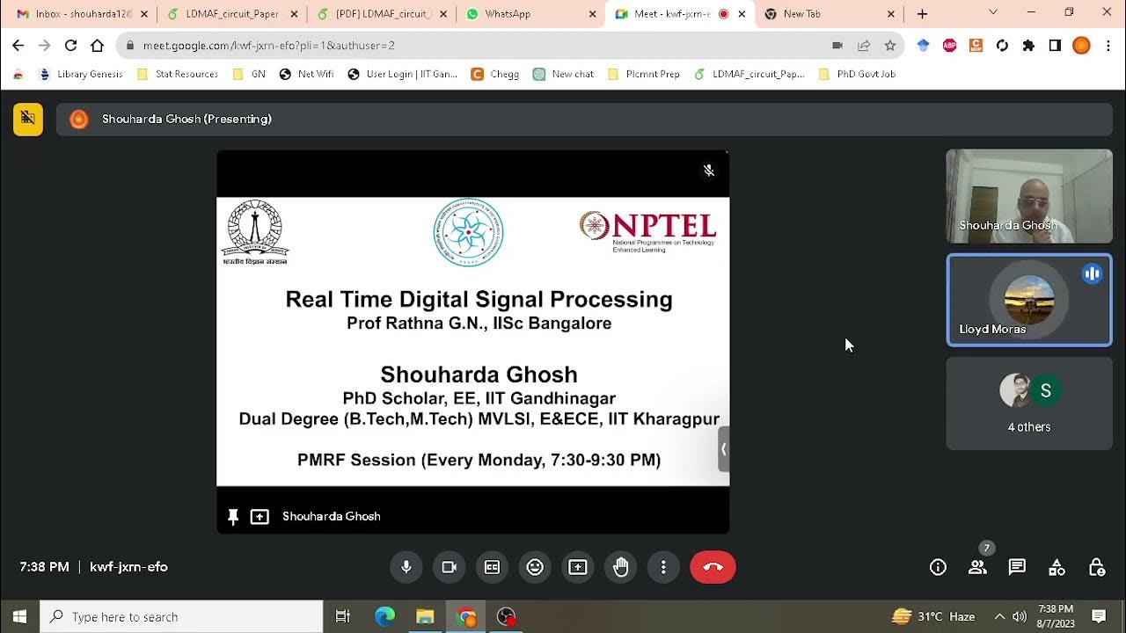Open Chegg bookmark

pyautogui.click(x=495, y=75)
